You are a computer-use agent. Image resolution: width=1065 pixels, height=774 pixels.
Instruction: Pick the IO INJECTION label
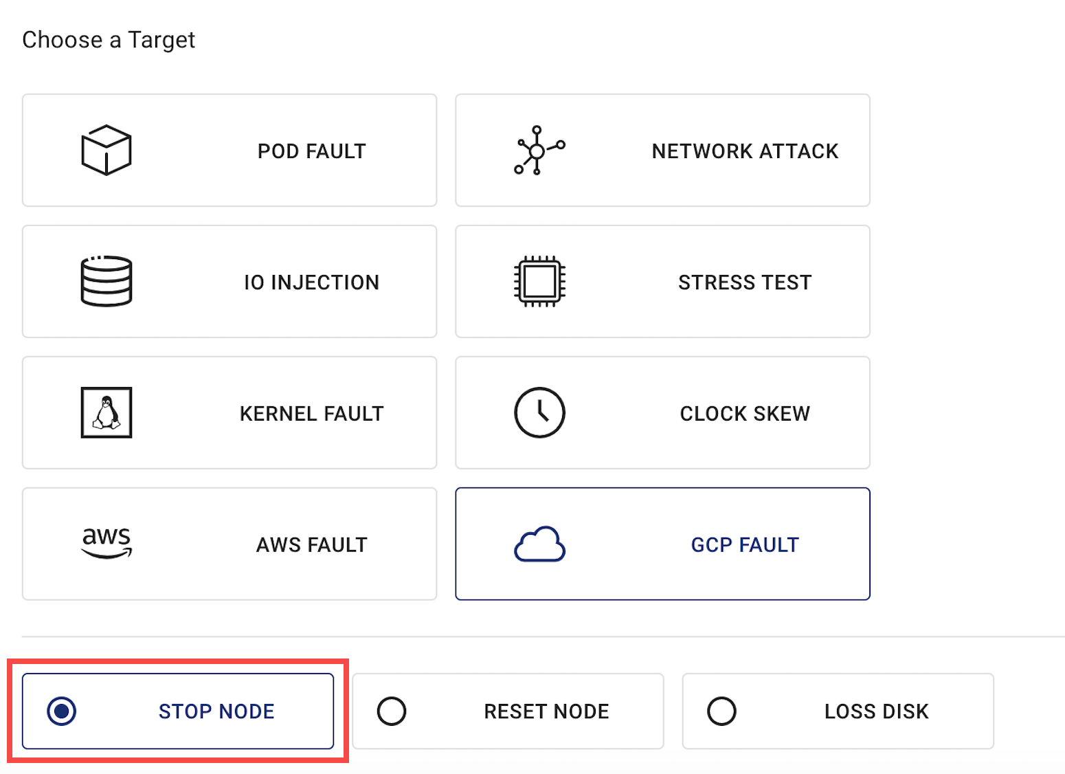tap(311, 283)
